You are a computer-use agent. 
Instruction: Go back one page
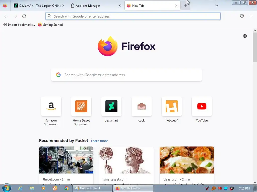[x=6, y=16]
